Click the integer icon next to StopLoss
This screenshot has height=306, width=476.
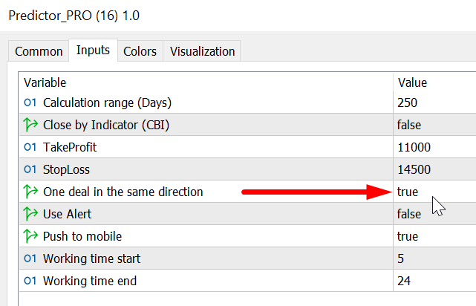click(x=30, y=169)
